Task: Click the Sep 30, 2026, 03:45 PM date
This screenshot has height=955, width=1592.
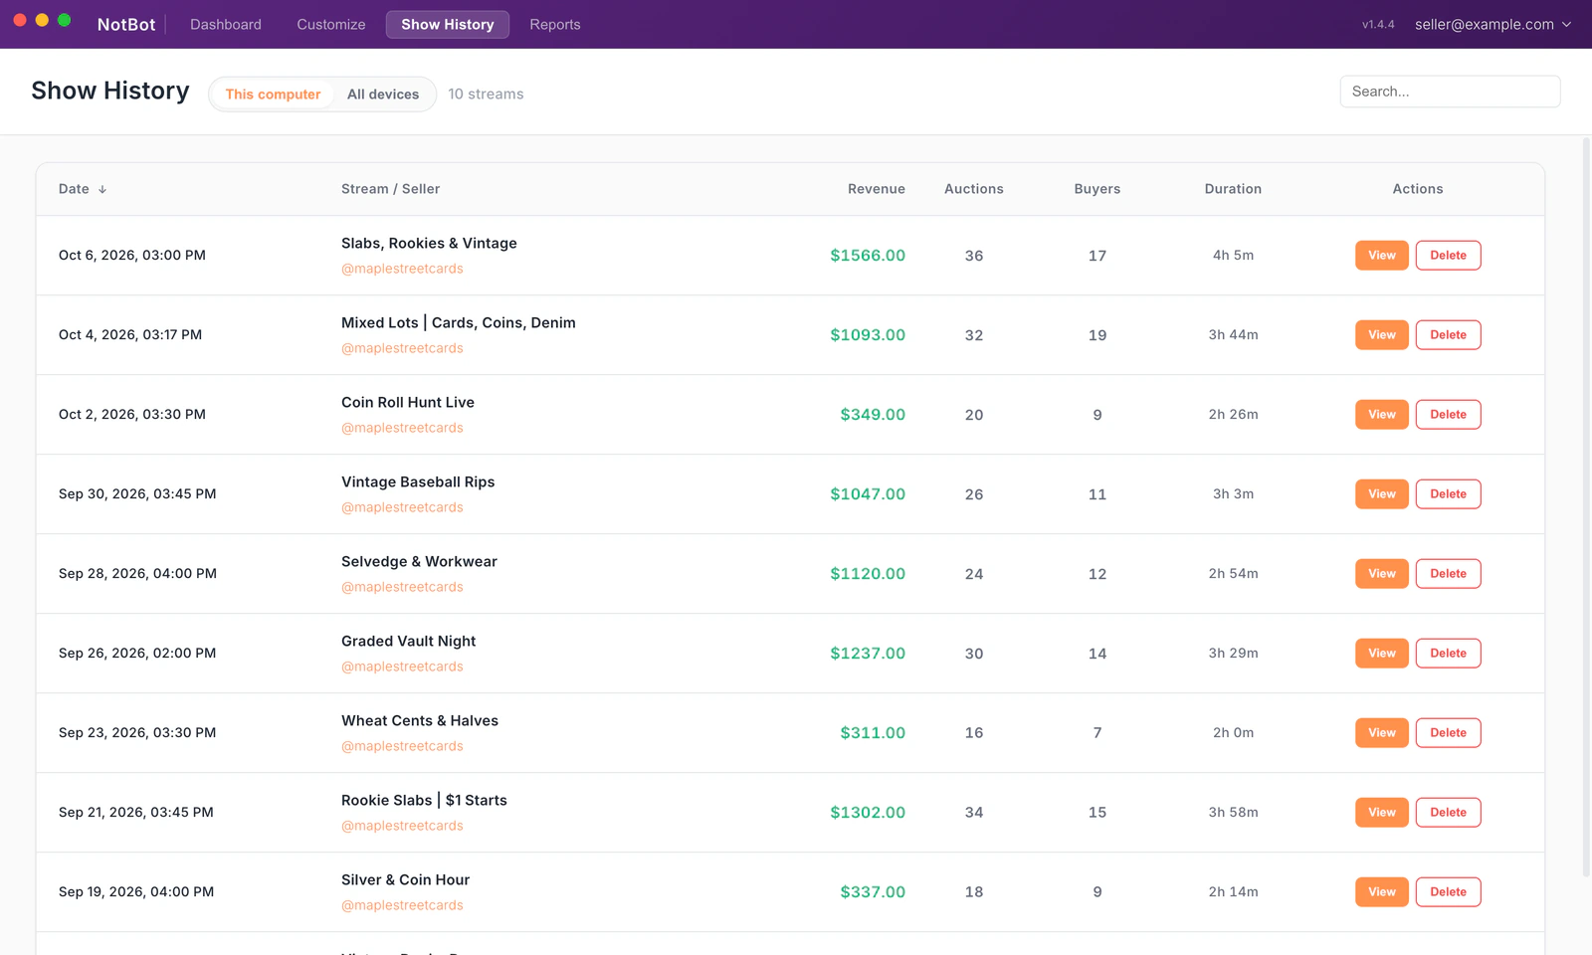Action: (137, 494)
